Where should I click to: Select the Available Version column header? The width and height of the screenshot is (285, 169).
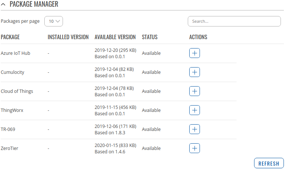click(115, 37)
